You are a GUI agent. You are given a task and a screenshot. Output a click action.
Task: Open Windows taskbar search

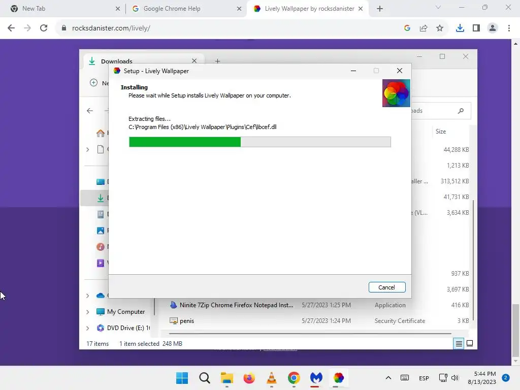point(205,378)
